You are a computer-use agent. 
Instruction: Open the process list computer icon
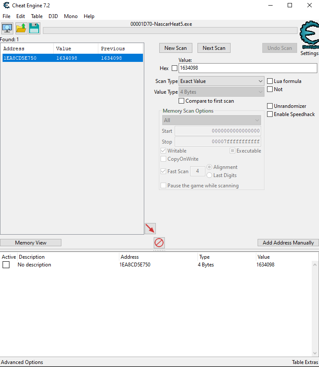pyautogui.click(x=7, y=28)
